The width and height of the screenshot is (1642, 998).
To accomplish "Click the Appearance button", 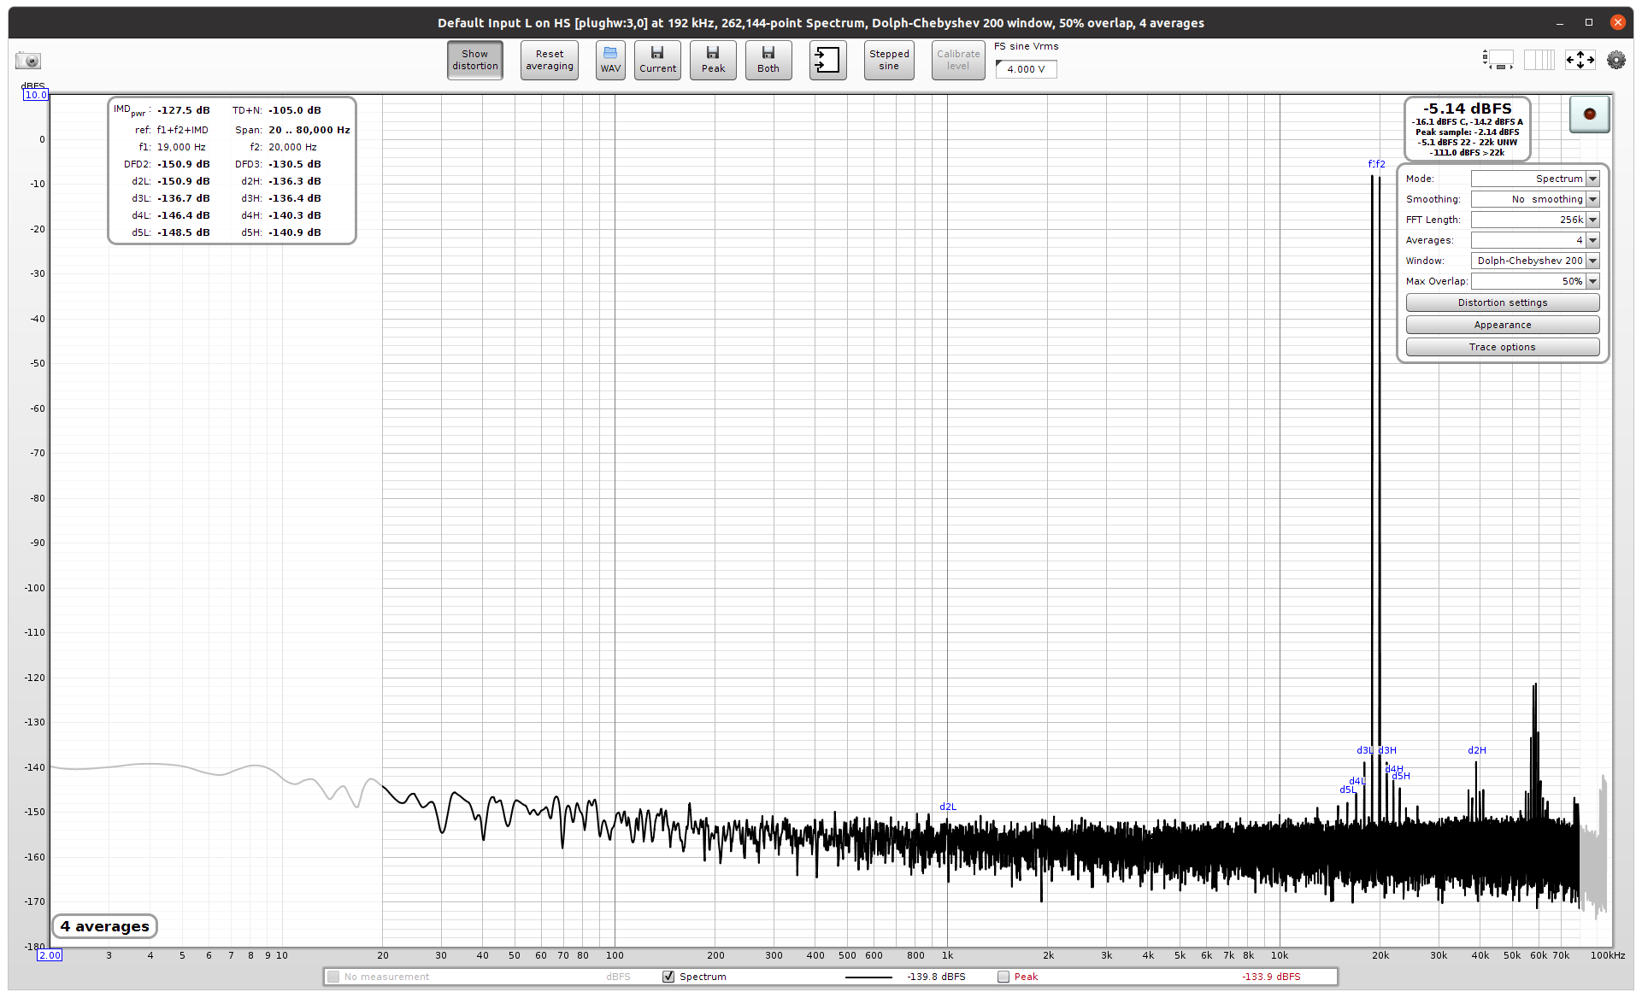I will pos(1503,325).
